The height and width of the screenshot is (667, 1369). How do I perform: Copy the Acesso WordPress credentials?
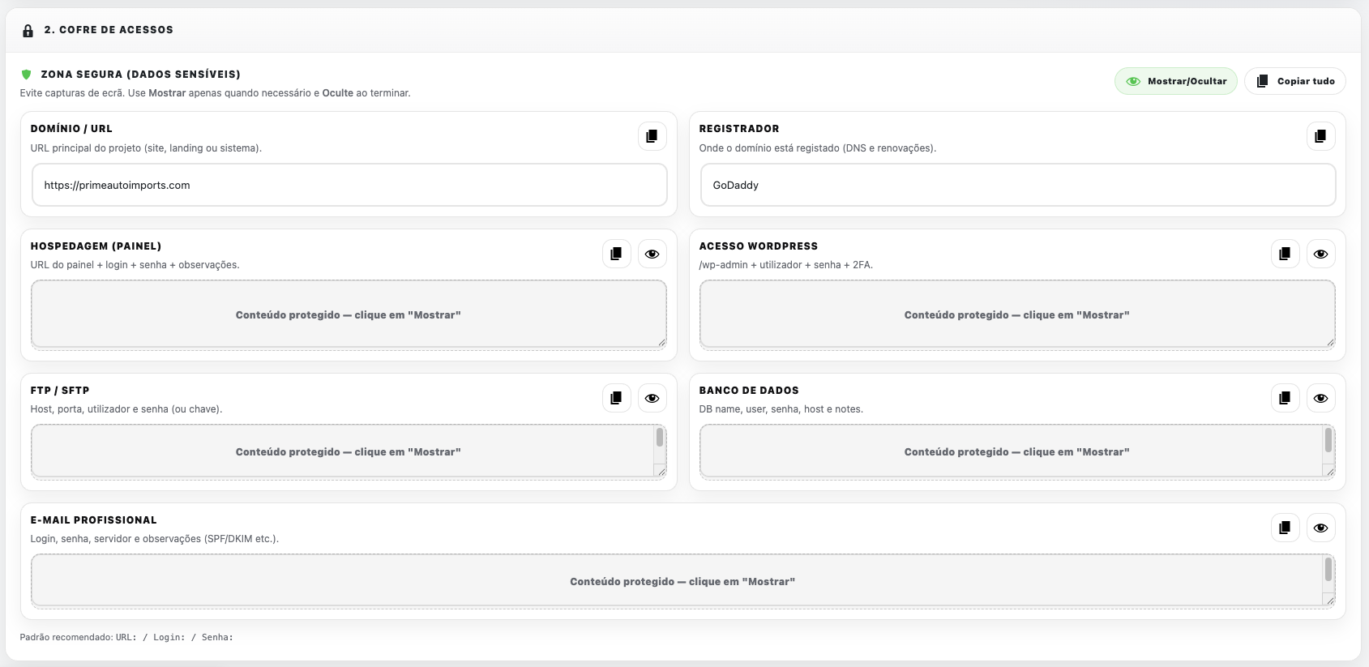tap(1285, 254)
